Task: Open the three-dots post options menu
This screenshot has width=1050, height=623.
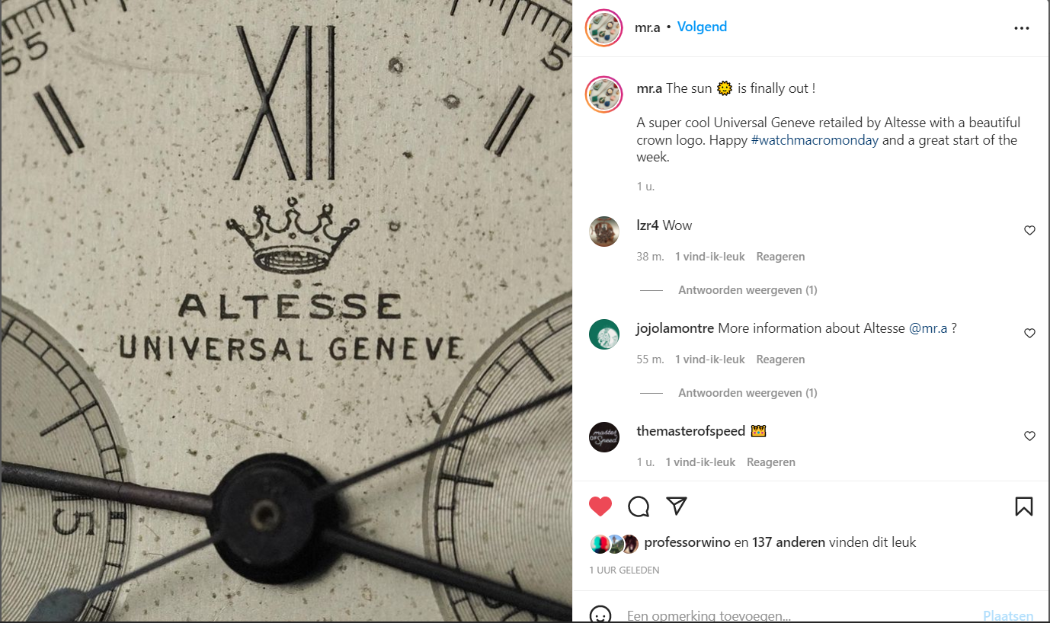Action: point(1022,28)
